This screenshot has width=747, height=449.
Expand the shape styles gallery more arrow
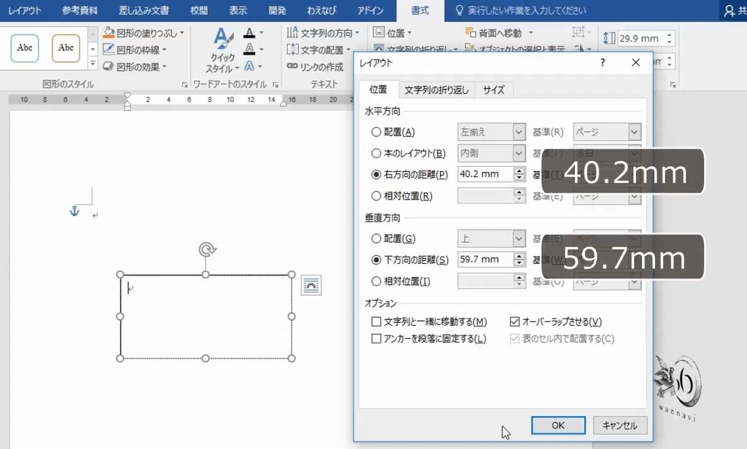93,63
